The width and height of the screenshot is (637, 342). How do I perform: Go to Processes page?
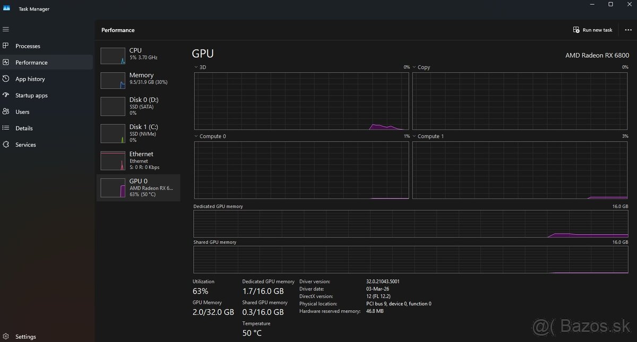pos(47,46)
